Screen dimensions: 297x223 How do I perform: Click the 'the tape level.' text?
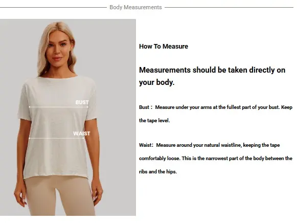154,121
